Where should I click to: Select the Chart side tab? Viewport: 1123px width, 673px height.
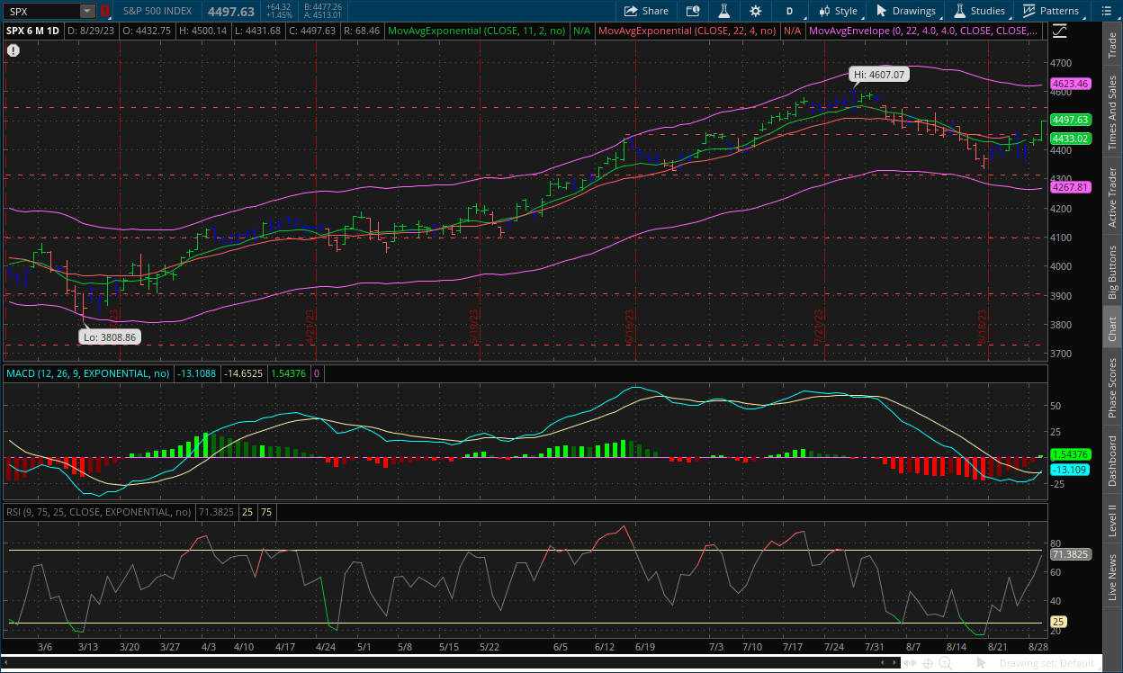tap(1112, 328)
